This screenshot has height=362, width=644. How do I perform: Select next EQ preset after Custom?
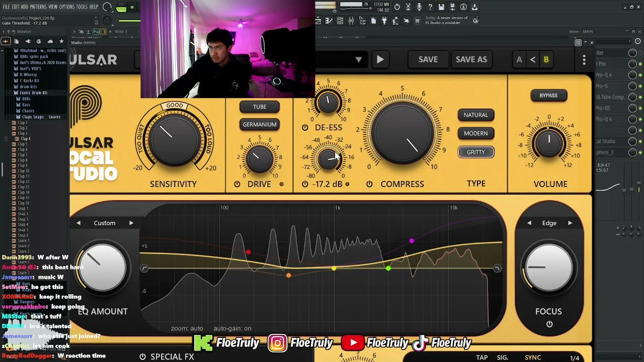click(x=131, y=223)
